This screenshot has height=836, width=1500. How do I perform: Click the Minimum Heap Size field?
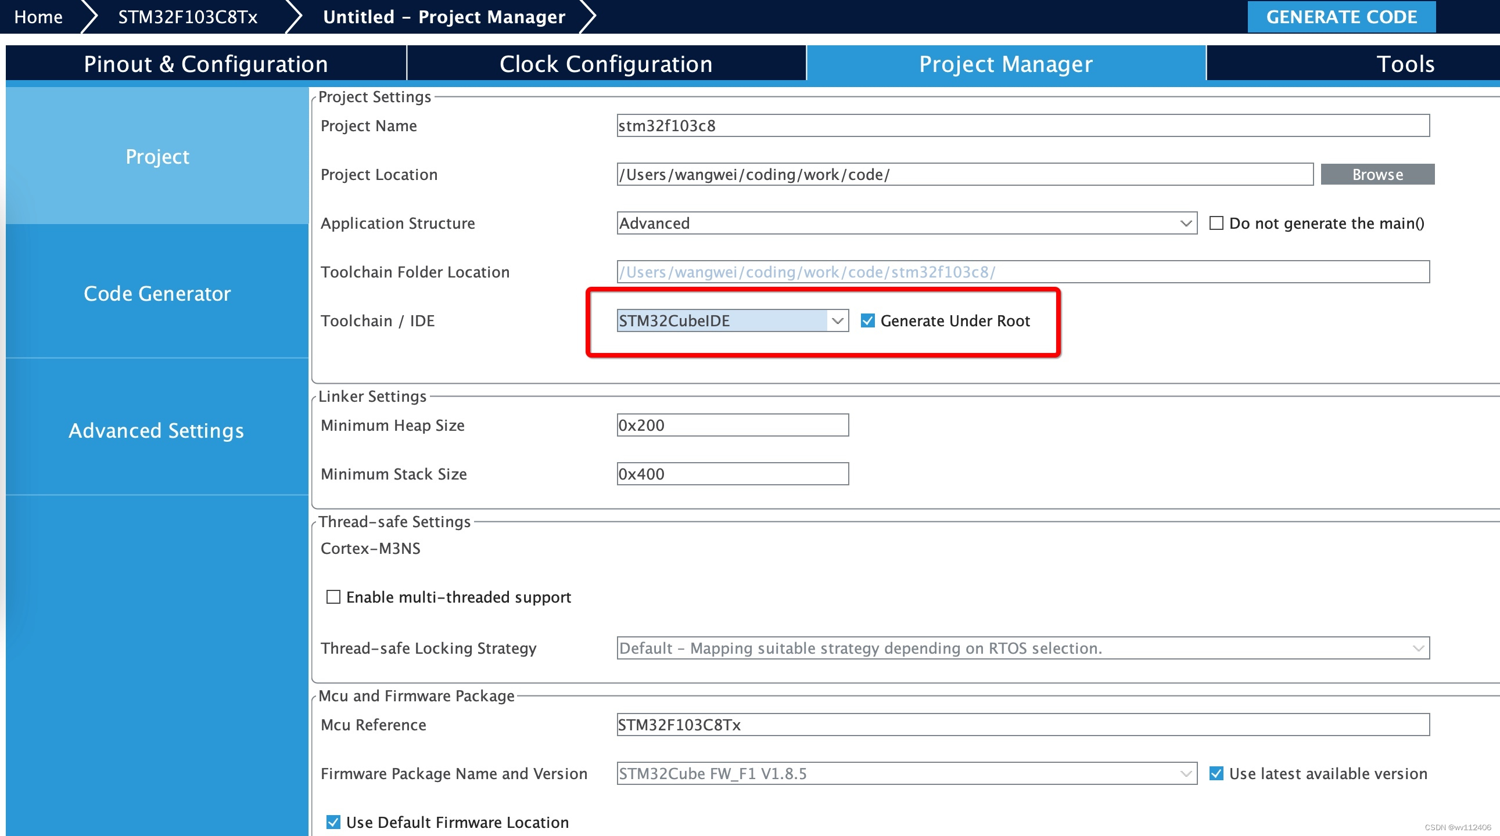(x=732, y=426)
